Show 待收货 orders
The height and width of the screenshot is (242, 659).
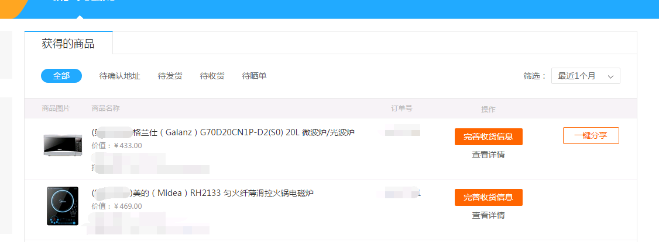[212, 76]
